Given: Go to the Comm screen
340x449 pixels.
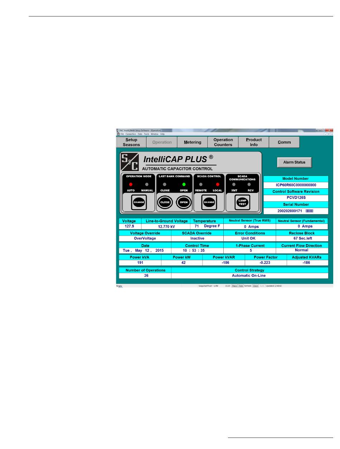Looking at the screenshot, I should coord(284,142).
